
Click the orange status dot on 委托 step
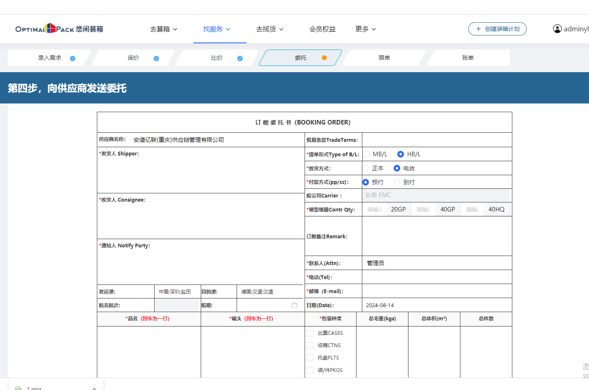click(324, 58)
